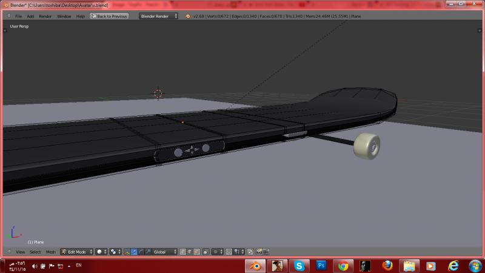Image resolution: width=485 pixels, height=273 pixels.
Task: Expand the properties region plus icon at upper right
Action: pos(480,30)
